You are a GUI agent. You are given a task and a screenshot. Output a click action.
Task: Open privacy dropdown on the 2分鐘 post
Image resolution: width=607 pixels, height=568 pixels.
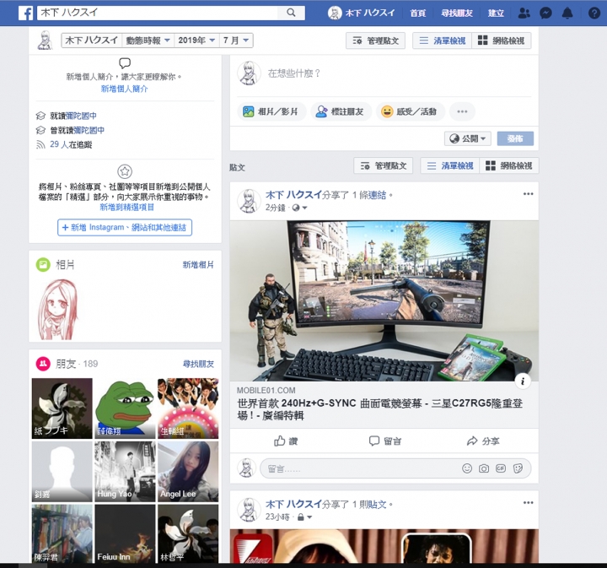300,208
